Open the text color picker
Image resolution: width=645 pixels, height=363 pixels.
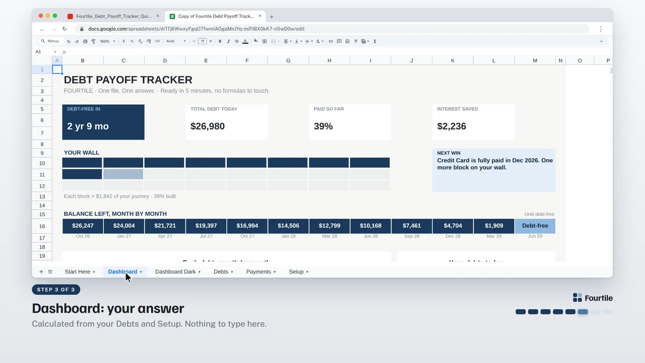(245, 41)
